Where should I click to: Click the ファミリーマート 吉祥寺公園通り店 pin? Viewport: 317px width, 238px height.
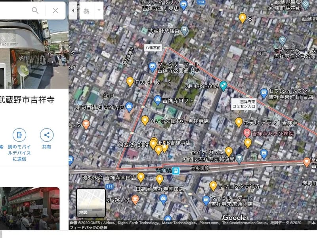pos(152,67)
